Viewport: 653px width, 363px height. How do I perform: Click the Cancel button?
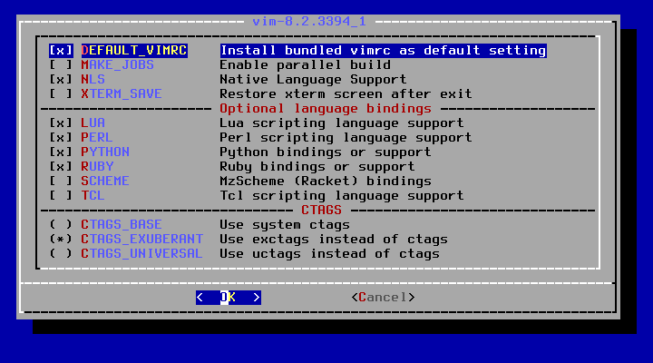pos(383,298)
